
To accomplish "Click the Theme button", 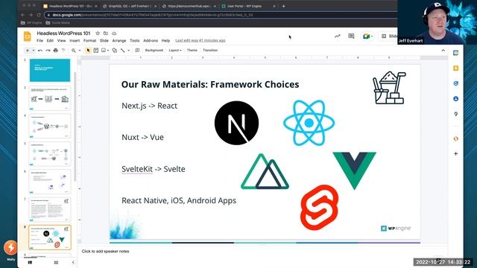I will tap(192, 50).
